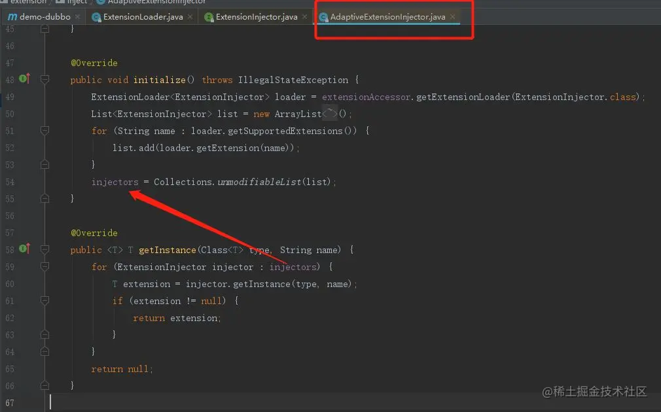This screenshot has height=412, width=661.
Task: Collapse the for loop fold on line 59
Action: [x=45, y=267]
